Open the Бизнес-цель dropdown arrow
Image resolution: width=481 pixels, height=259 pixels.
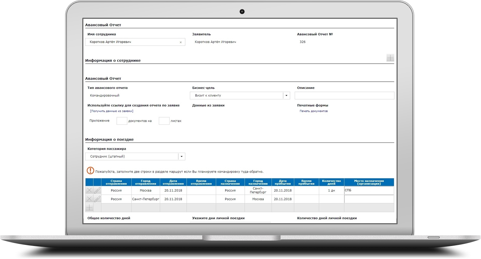(286, 95)
